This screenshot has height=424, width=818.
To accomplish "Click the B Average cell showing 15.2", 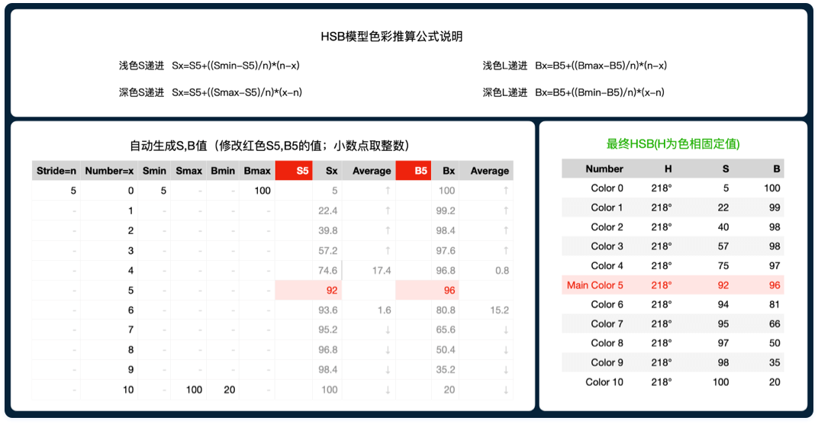I will (486, 310).
